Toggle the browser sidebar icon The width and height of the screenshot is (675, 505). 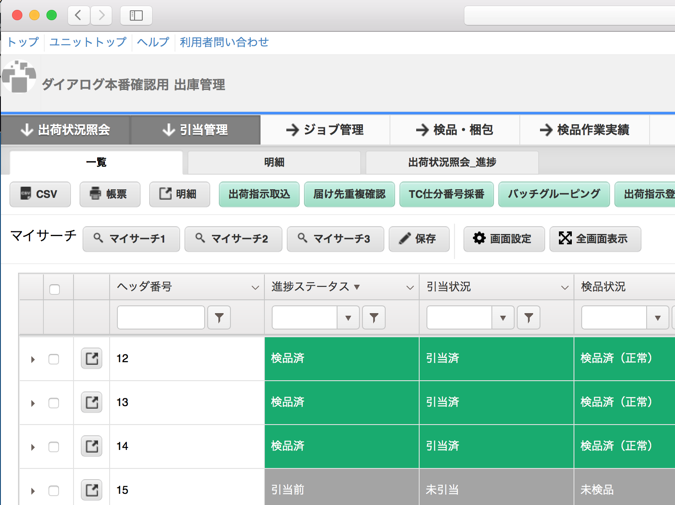pyautogui.click(x=136, y=15)
